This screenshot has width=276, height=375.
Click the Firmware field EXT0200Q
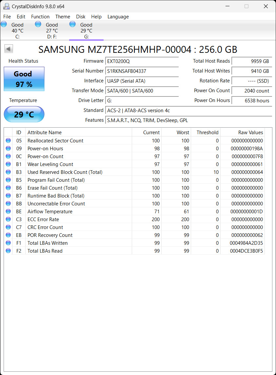(x=142, y=61)
